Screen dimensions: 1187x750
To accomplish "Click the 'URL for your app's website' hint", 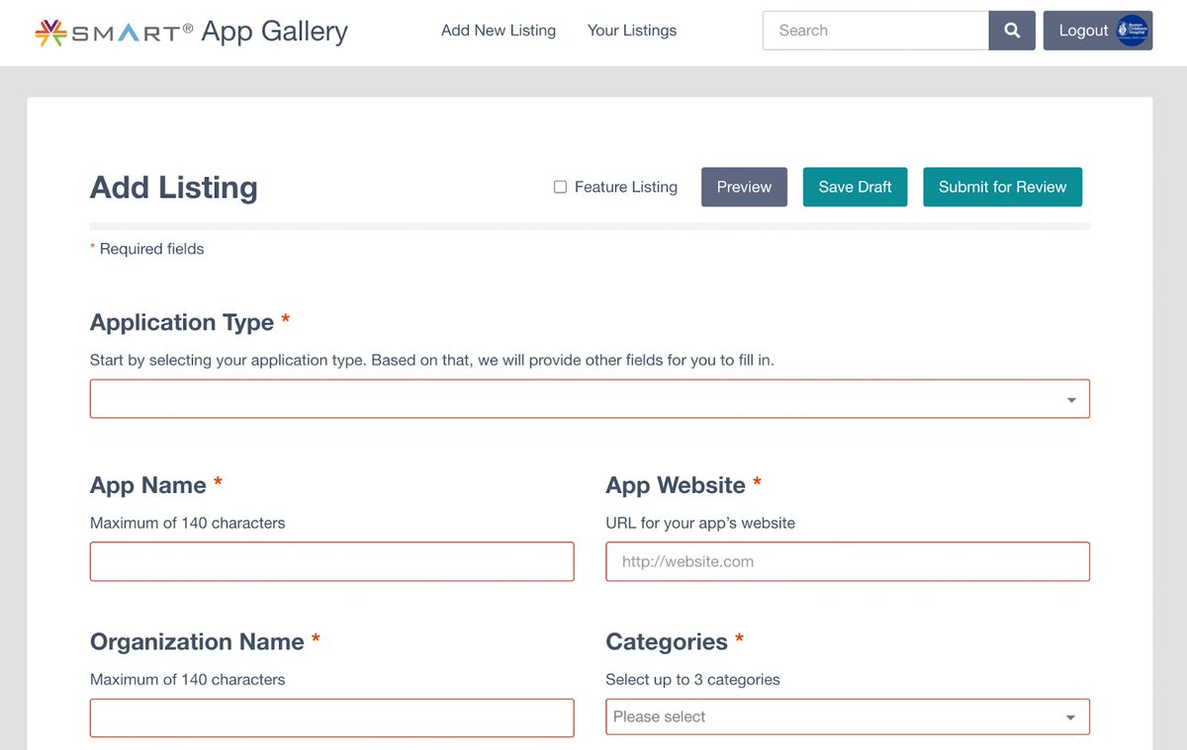I will tap(700, 523).
